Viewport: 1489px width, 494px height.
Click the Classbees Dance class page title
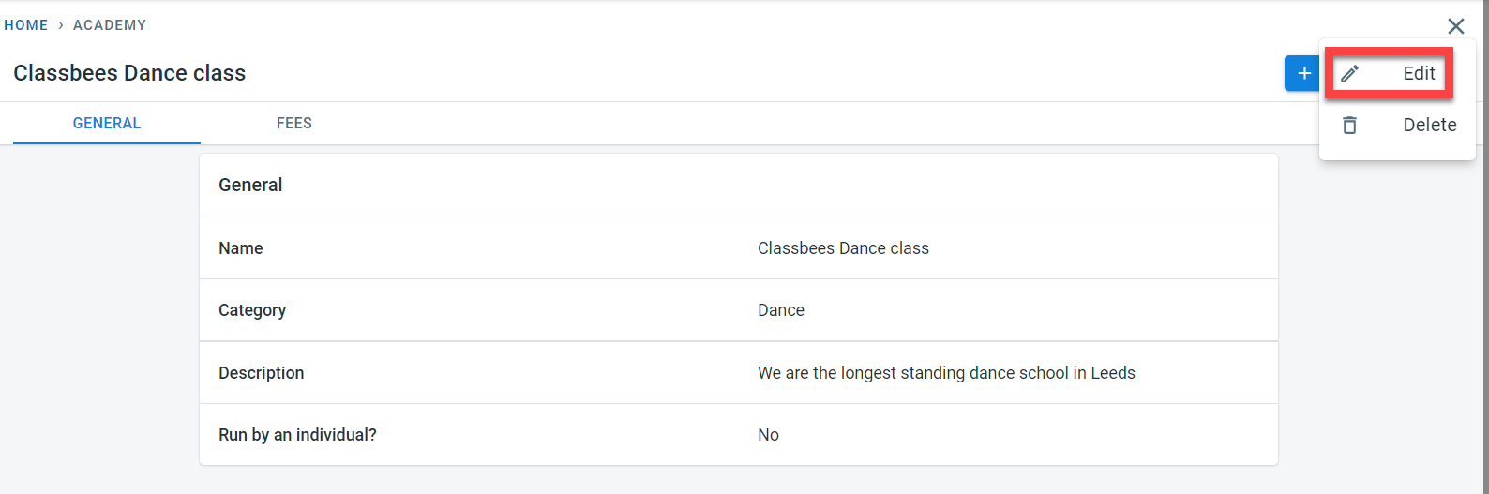tap(129, 73)
